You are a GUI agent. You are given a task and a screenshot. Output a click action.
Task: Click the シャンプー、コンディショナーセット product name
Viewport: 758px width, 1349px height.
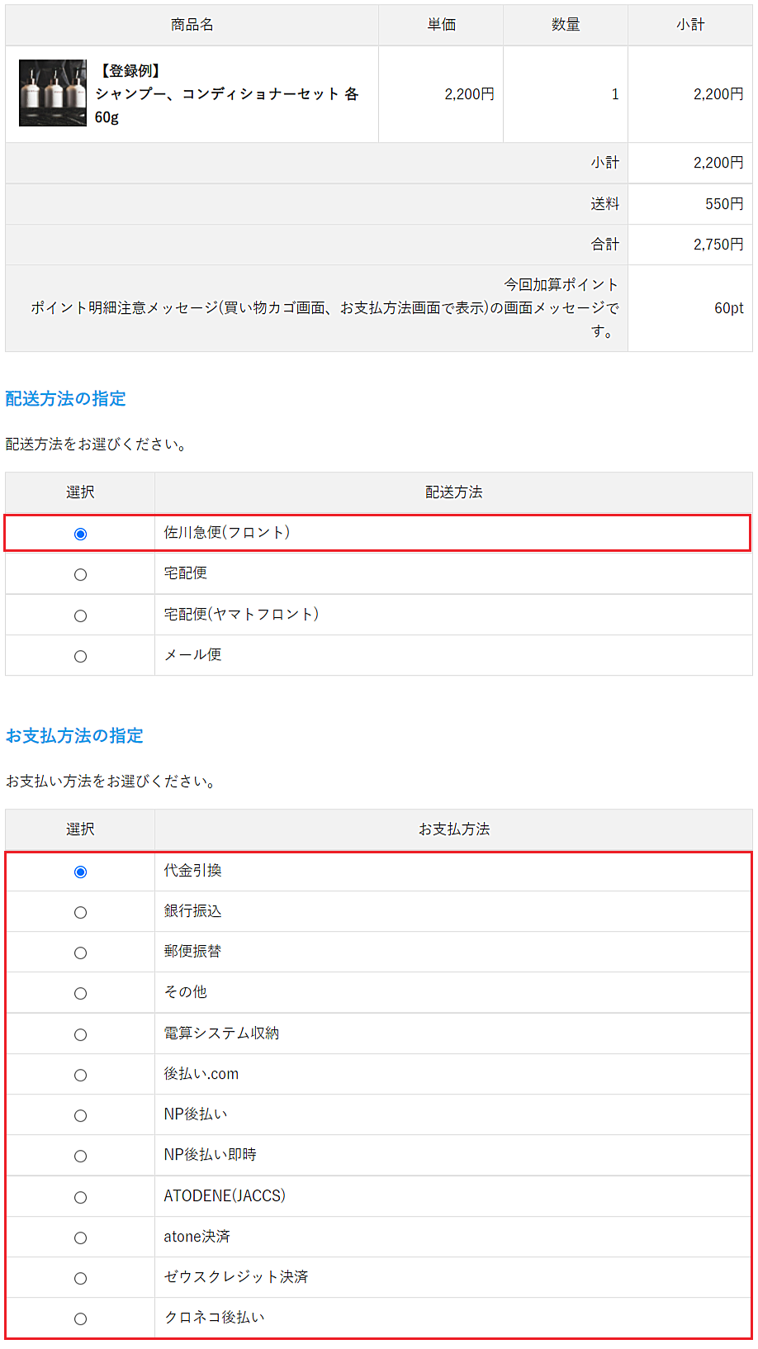tap(226, 94)
